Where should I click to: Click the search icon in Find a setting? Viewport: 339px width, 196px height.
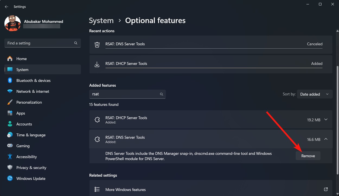tap(76, 43)
